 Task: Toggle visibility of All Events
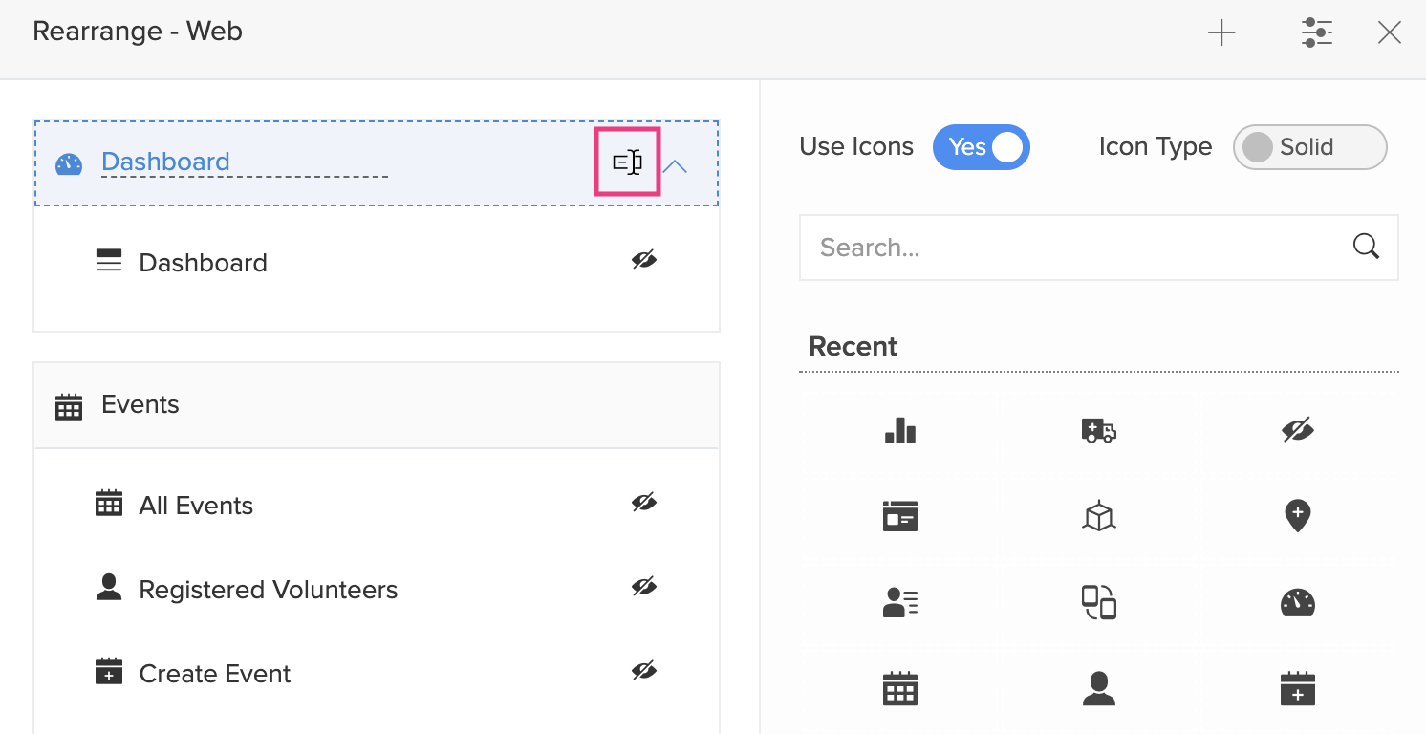[644, 503]
